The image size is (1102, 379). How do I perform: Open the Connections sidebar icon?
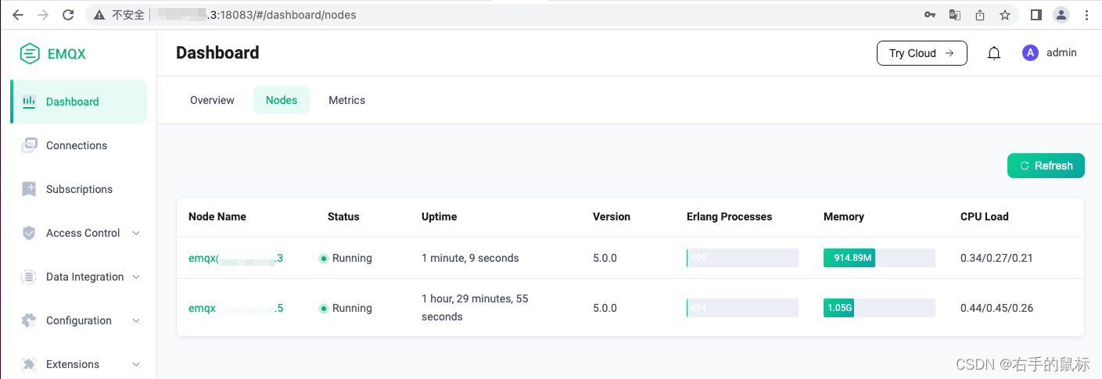[29, 145]
